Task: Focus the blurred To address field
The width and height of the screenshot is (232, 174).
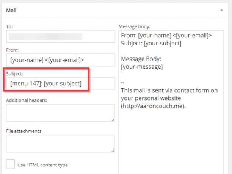Action: pos(61,36)
